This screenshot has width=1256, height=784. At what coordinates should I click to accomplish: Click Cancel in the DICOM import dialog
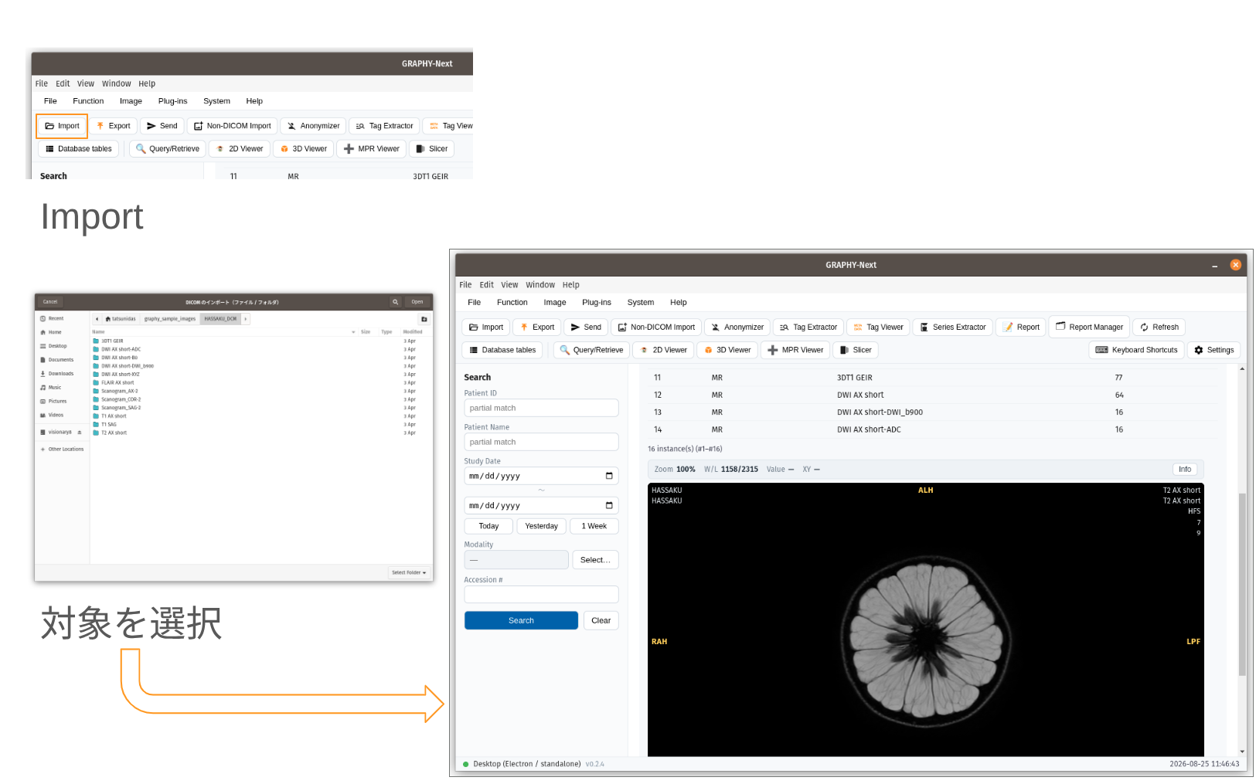point(50,302)
